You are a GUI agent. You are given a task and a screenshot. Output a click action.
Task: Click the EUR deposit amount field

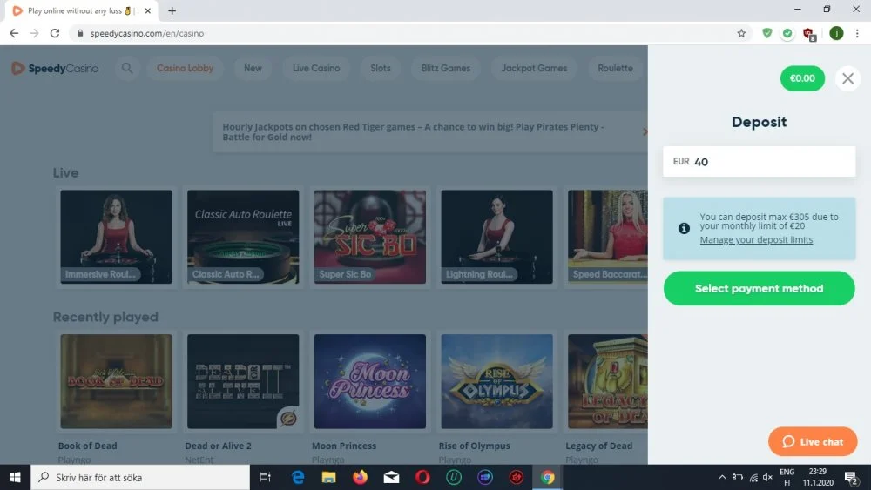tap(759, 162)
